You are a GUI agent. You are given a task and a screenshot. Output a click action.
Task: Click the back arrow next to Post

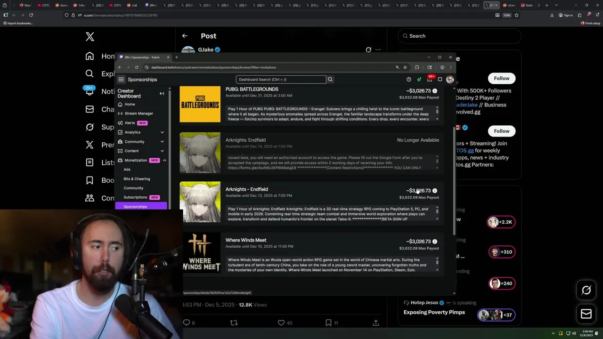(x=185, y=36)
